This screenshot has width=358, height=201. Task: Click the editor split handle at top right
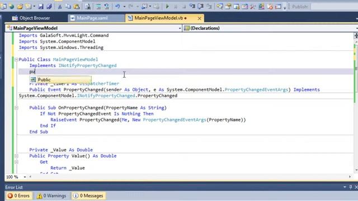(x=356, y=36)
